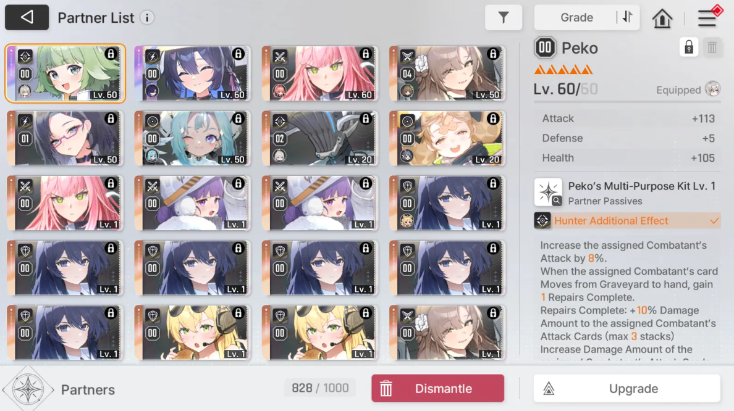Viewport: 734px width, 411px height.
Task: Click the Partner Passives label
Action: pyautogui.click(x=605, y=201)
